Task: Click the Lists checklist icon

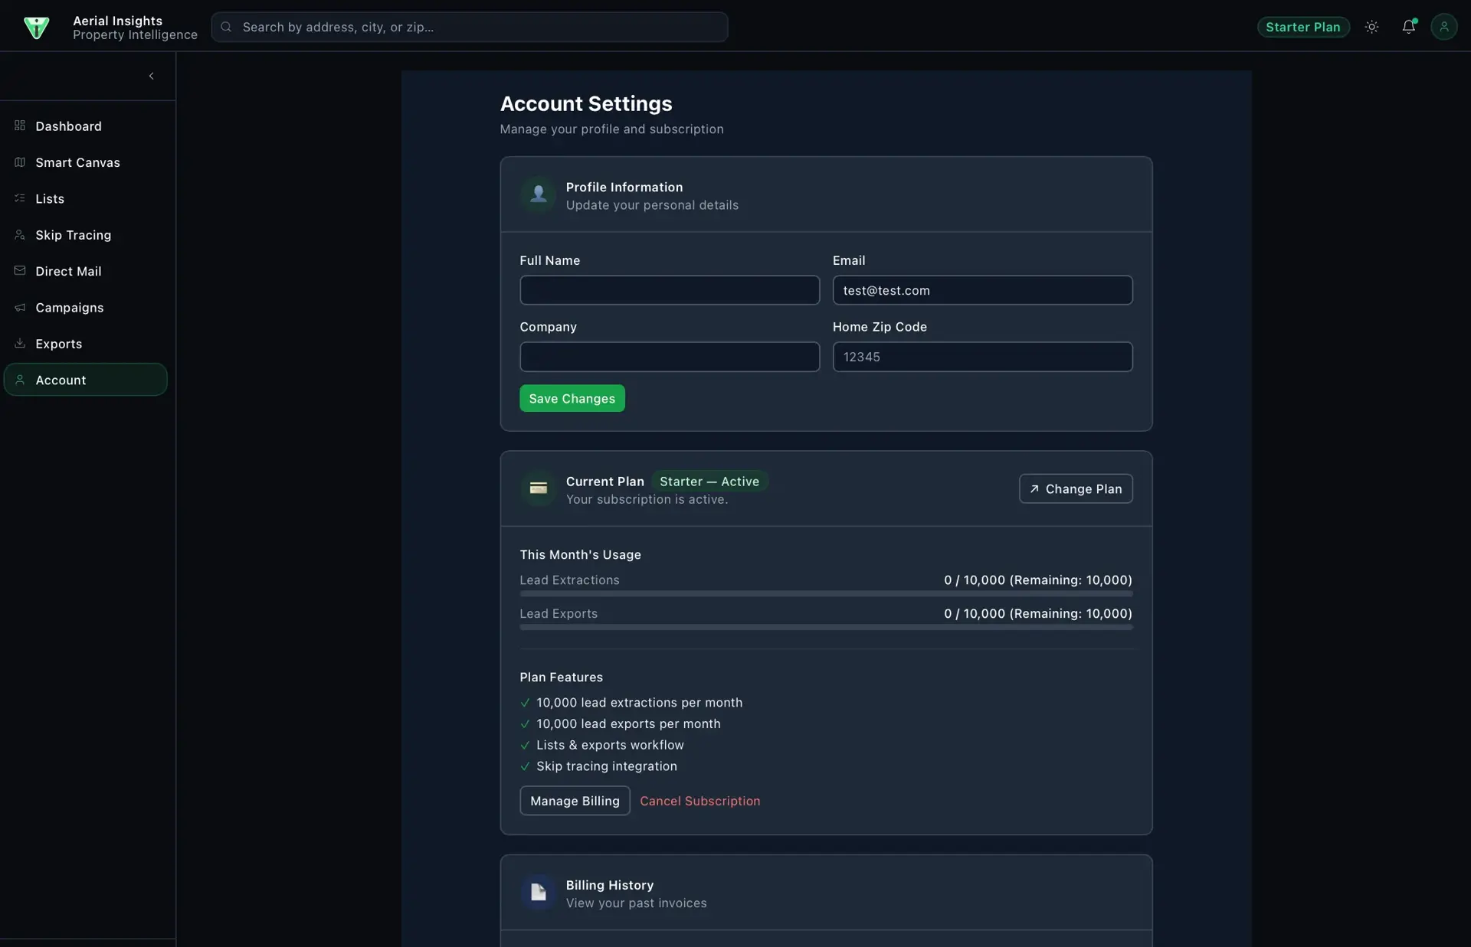Action: [20, 198]
